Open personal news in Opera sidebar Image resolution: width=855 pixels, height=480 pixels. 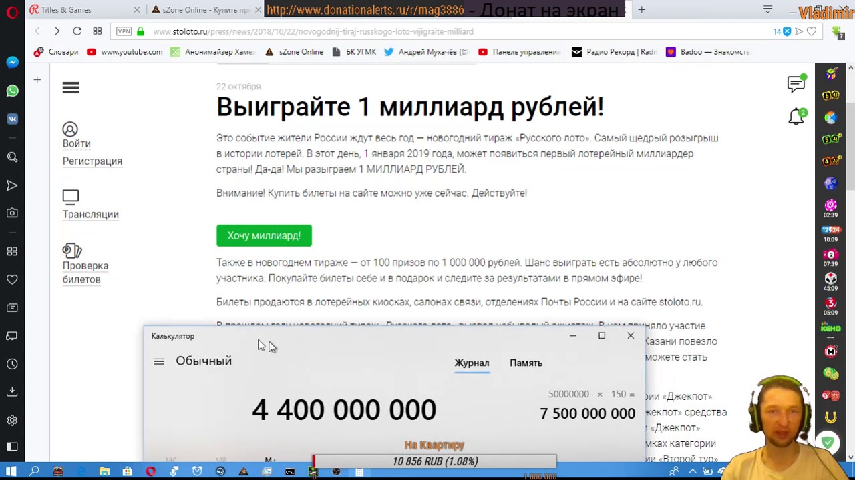[12, 307]
